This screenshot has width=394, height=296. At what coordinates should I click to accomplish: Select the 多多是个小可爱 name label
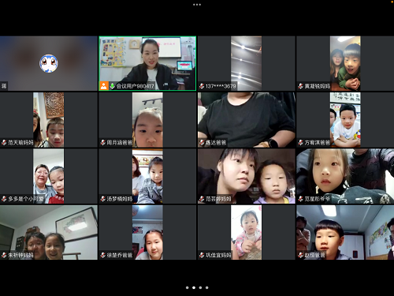pos(26,199)
